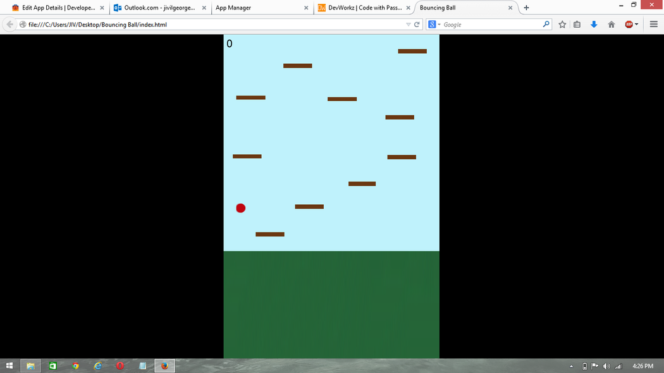Image resolution: width=664 pixels, height=373 pixels.
Task: Show the bookmarks list icon
Action: (x=577, y=25)
